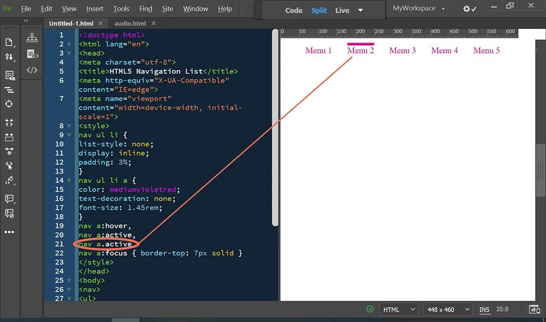Open the view mode dropdown arrow beside Live

pyautogui.click(x=360, y=10)
